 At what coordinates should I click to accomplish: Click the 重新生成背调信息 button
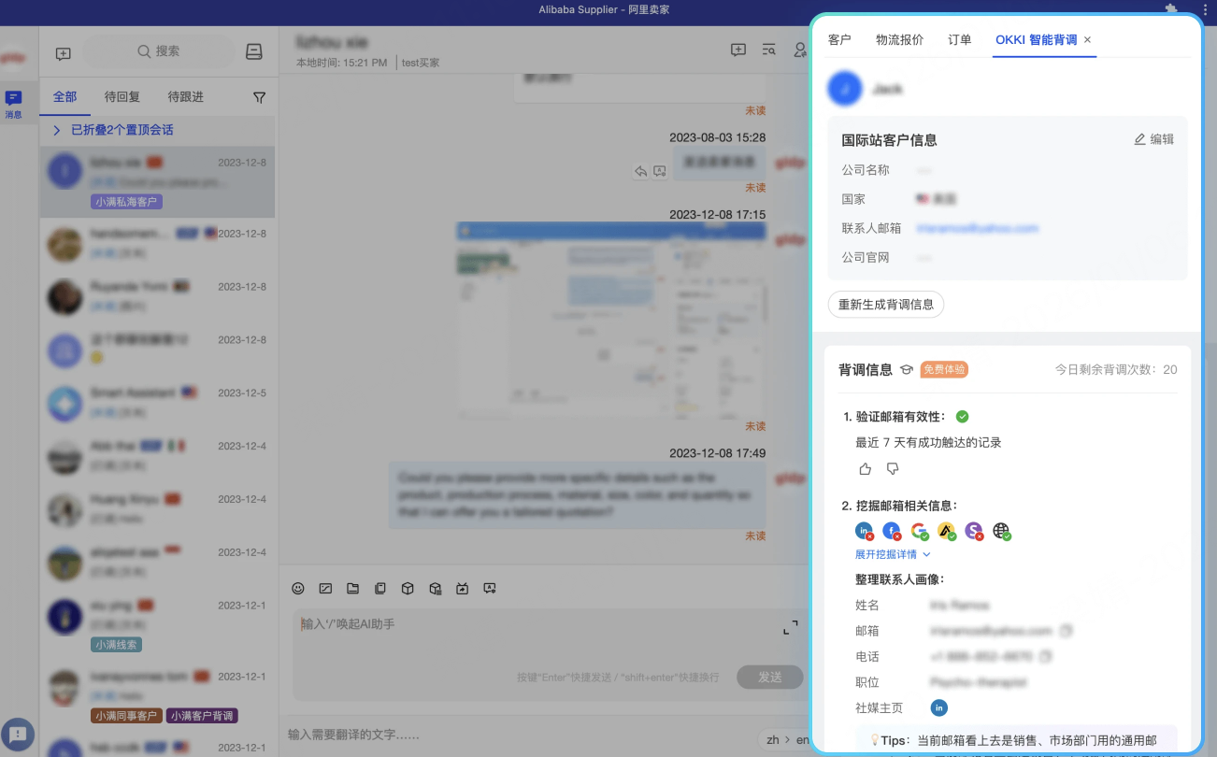[x=885, y=304]
